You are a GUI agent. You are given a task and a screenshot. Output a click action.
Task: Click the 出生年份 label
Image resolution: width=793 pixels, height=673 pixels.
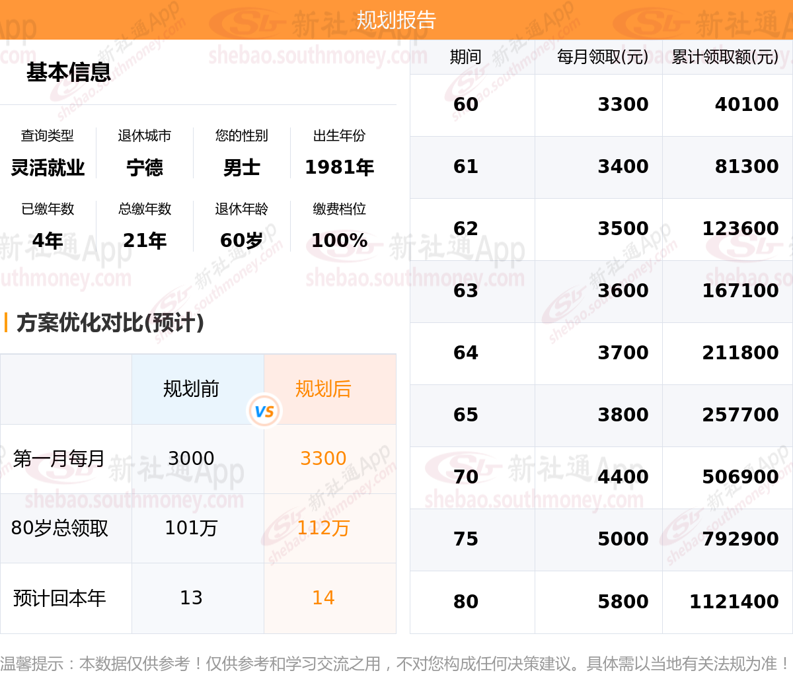point(339,135)
